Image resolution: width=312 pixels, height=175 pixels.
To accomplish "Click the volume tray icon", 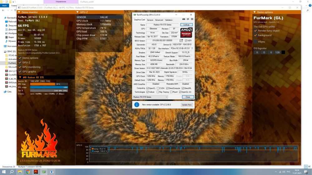I will [284, 172].
